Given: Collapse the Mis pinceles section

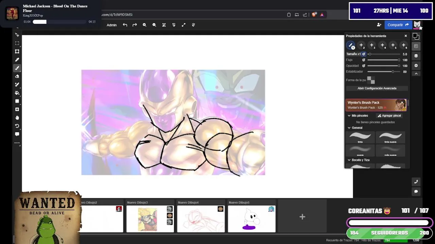Looking at the screenshot, I should (349, 116).
